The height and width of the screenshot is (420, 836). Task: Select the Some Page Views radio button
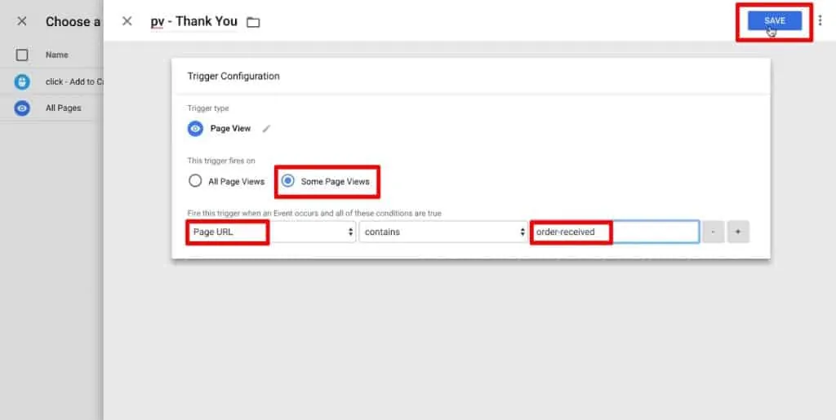(288, 181)
